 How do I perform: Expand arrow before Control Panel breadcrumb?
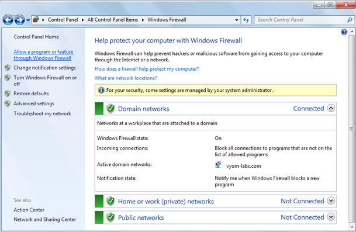(43, 20)
